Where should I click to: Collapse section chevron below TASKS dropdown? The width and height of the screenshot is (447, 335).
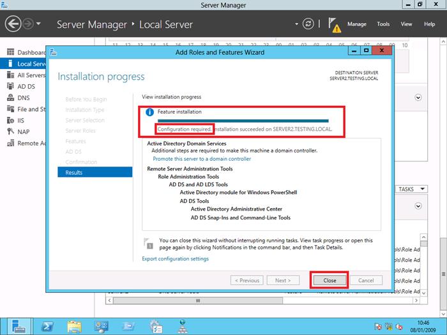tap(418, 206)
